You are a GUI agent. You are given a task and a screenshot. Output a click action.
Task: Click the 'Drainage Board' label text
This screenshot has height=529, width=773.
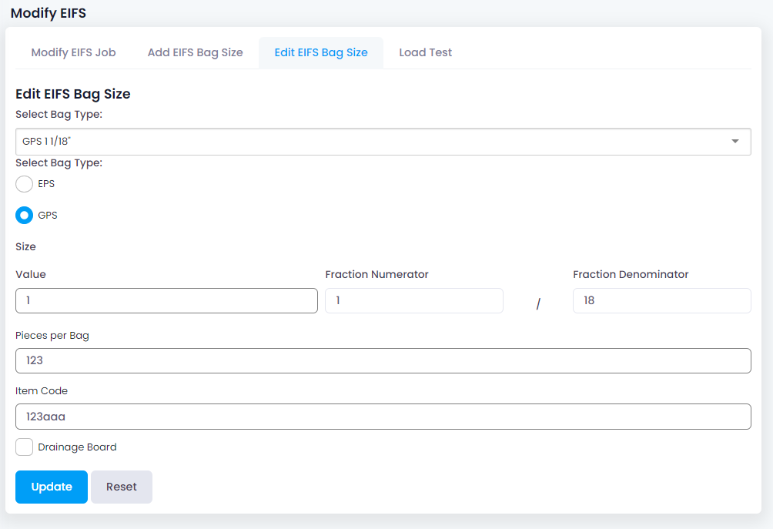tap(77, 447)
